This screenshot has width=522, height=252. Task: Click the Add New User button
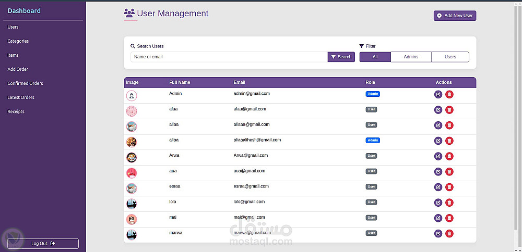455,16
